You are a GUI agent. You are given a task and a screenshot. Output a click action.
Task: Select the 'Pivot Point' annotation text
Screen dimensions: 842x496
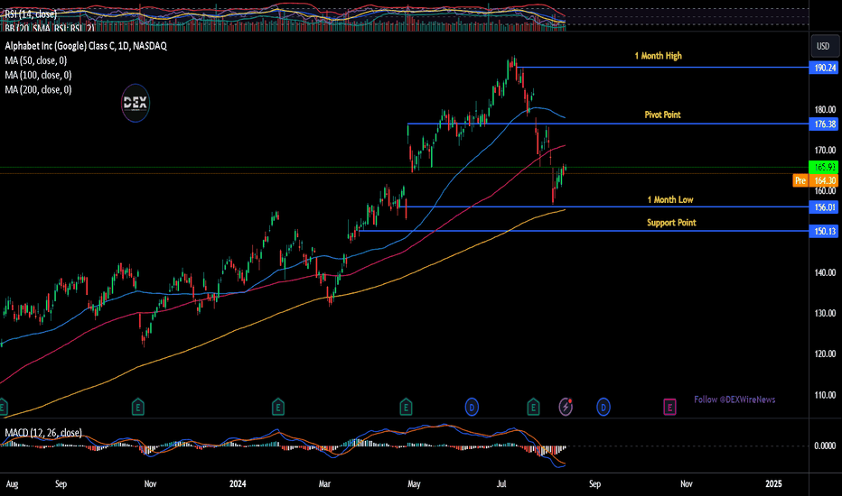662,115
